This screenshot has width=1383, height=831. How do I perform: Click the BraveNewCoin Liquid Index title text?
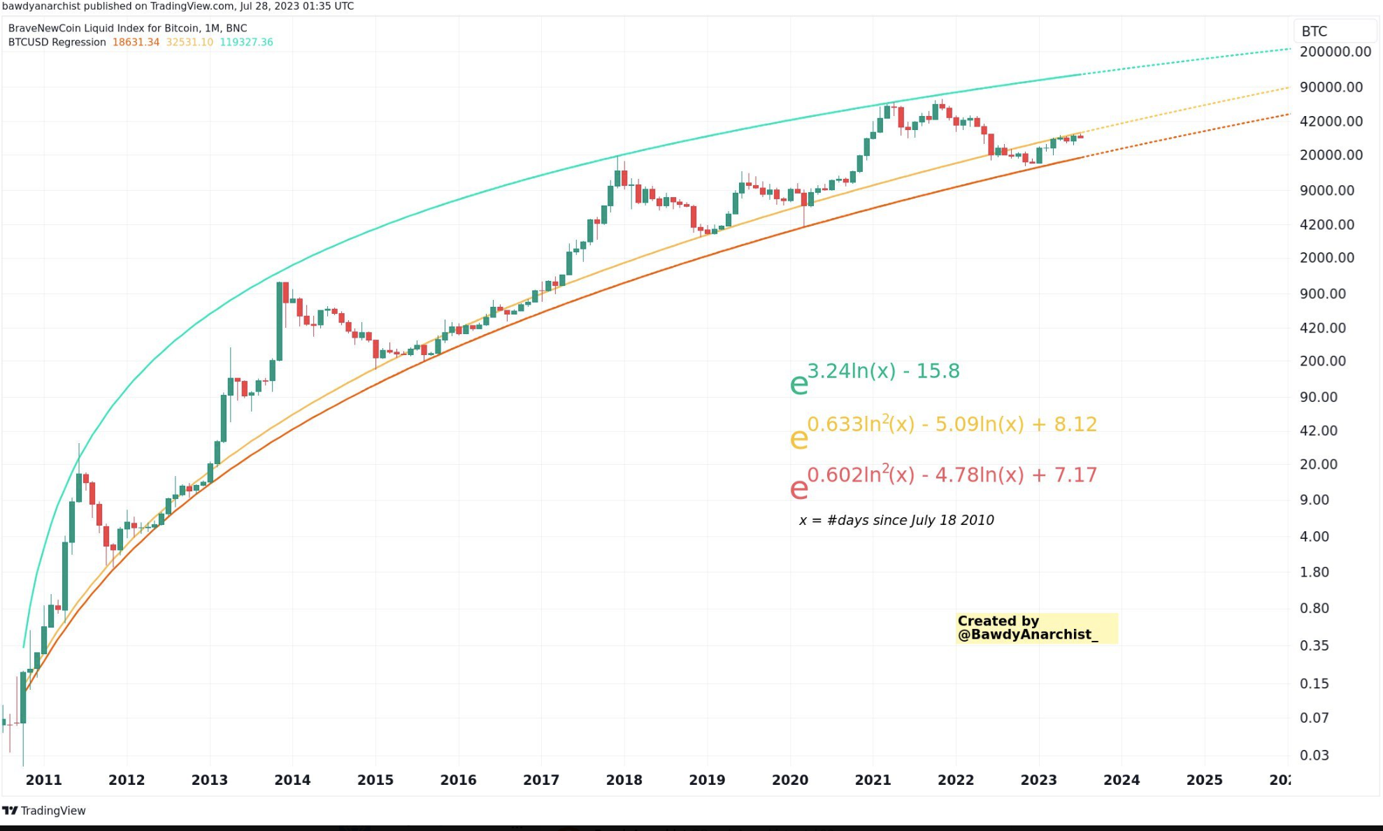pyautogui.click(x=127, y=28)
